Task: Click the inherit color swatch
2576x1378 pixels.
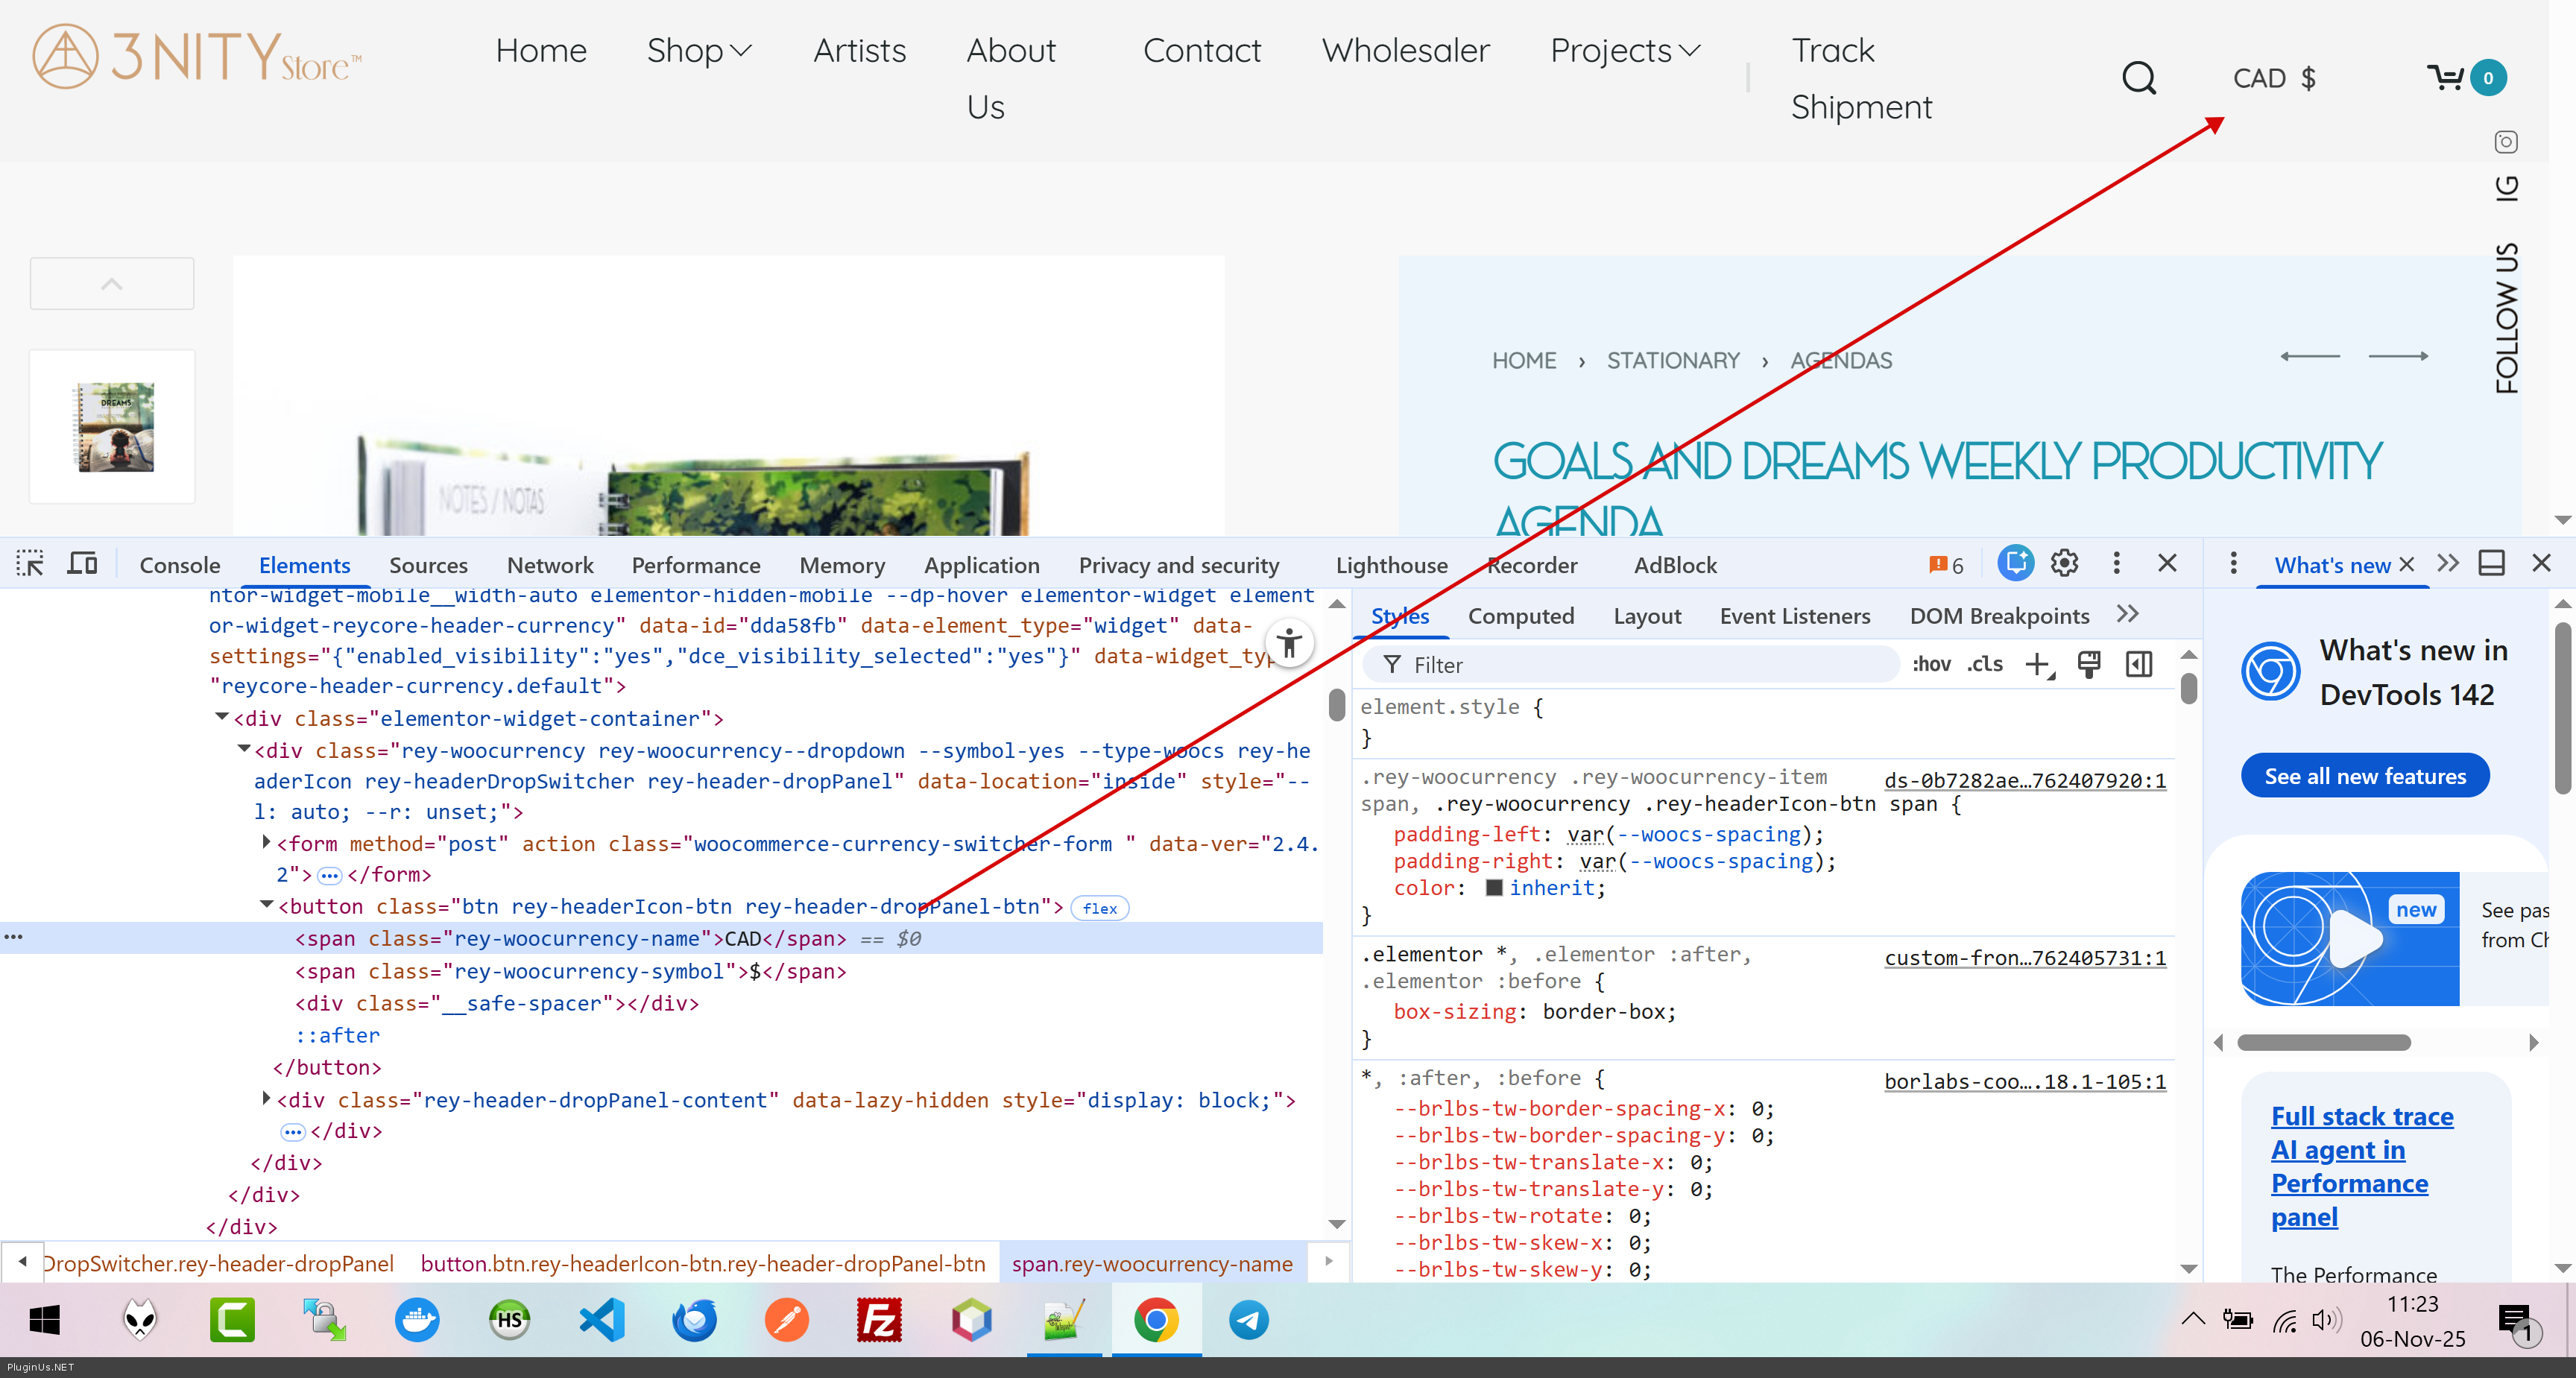Action: [1494, 888]
